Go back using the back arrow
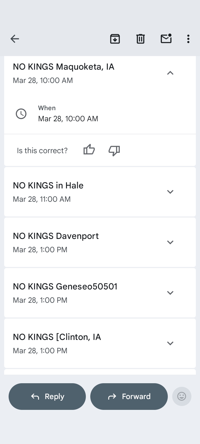Image resolution: width=200 pixels, height=444 pixels. 15,39
